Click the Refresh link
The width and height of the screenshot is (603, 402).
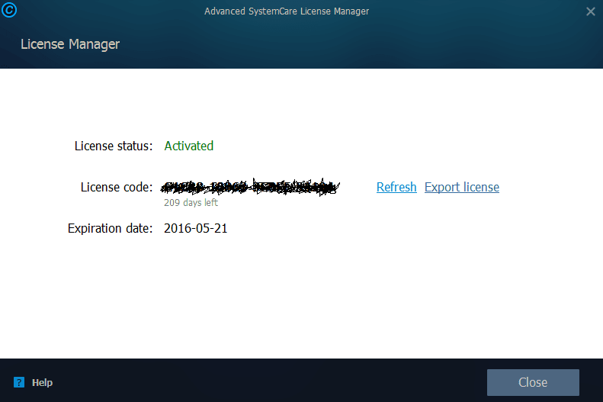396,187
